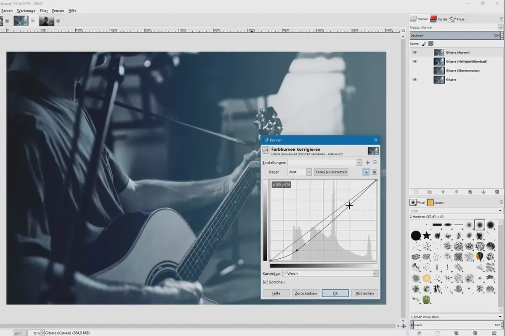The image size is (505, 336).
Task: Hide the Gitarre (Kurven) layer
Action: point(415,52)
